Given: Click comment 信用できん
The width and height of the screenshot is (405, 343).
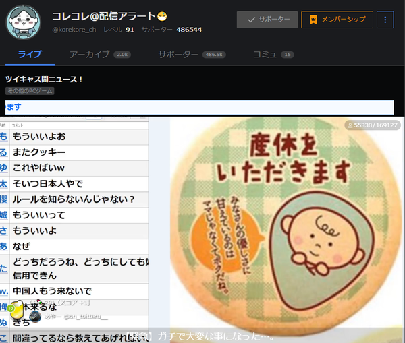Looking at the screenshot, I should click(x=34, y=276).
